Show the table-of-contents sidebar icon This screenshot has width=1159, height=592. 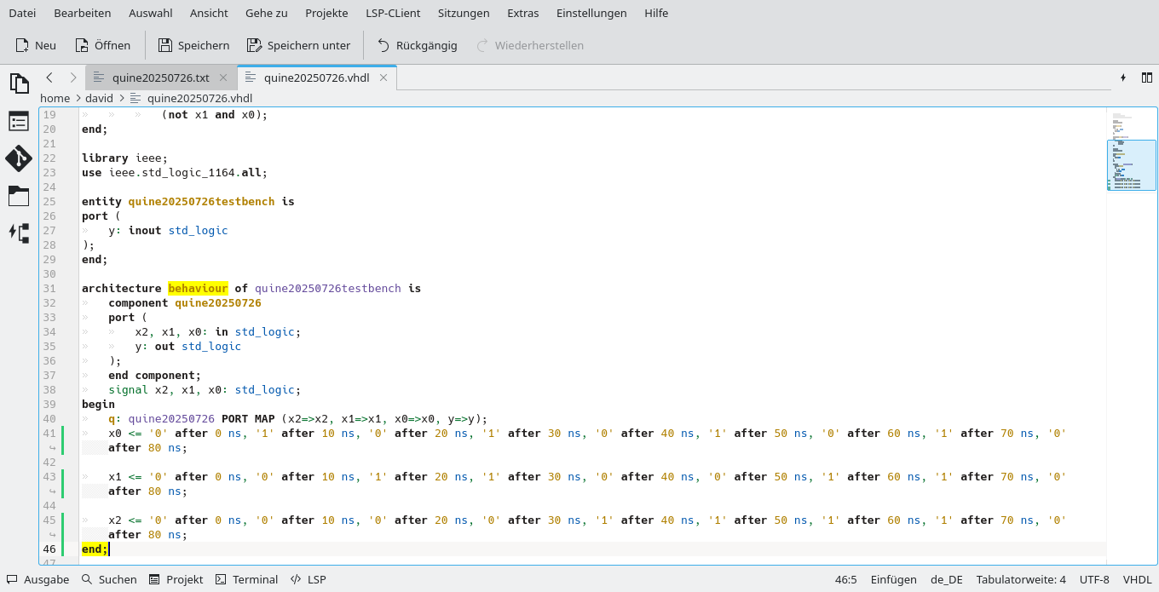19,120
